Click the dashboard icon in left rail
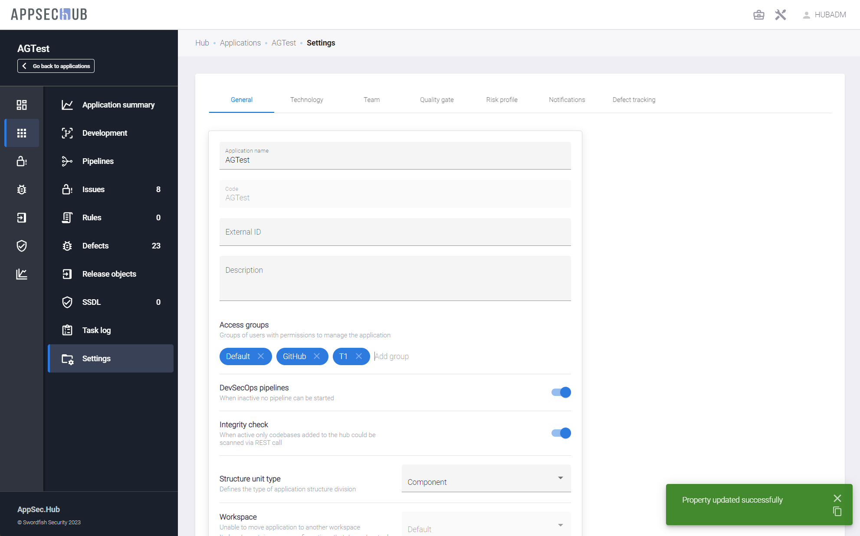The image size is (860, 536). 22,105
